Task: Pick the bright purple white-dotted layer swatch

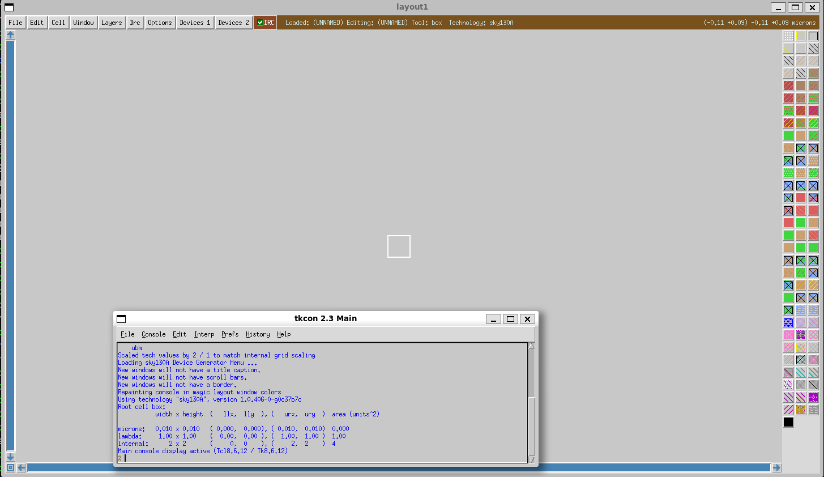Action: tap(813, 397)
